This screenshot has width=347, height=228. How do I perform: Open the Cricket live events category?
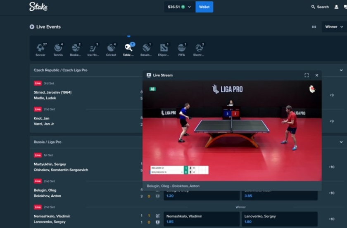111,50
